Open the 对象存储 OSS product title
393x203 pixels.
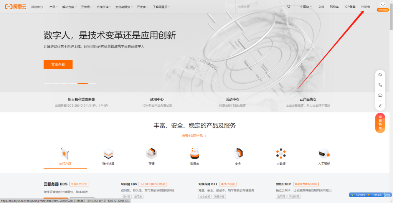pos(208,184)
